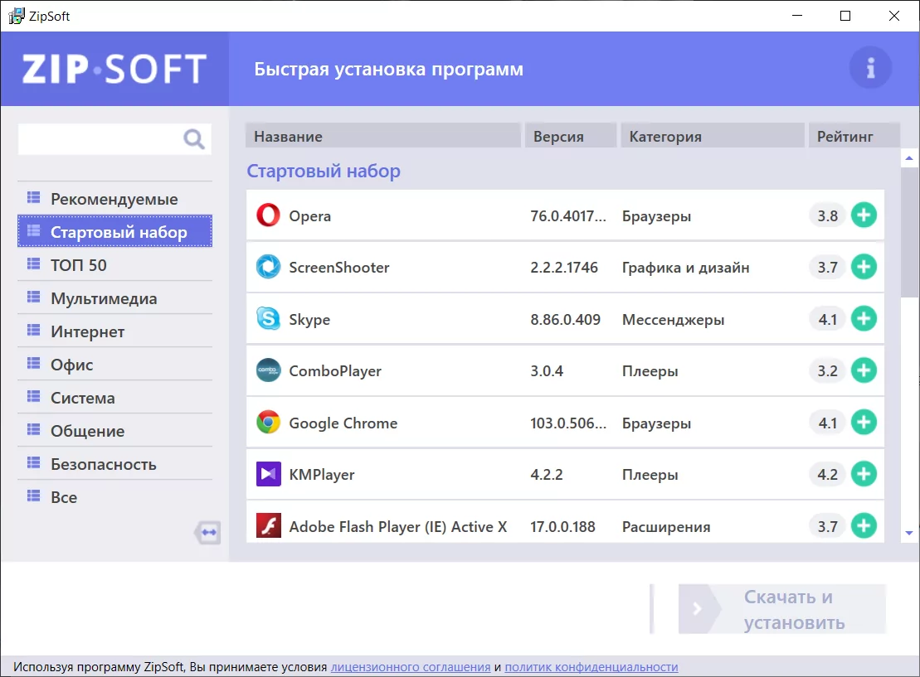
Task: Click the Скачать и установить button
Action: (782, 609)
